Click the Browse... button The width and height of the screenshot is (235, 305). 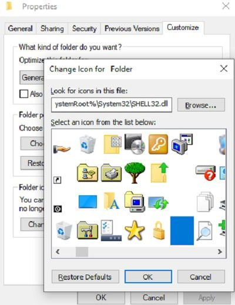(201, 105)
